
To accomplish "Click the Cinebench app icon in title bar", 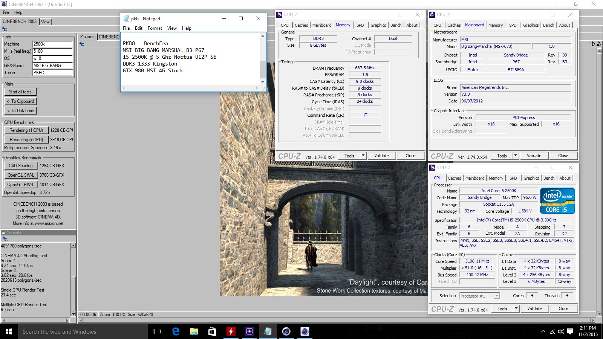I will coord(3,4).
